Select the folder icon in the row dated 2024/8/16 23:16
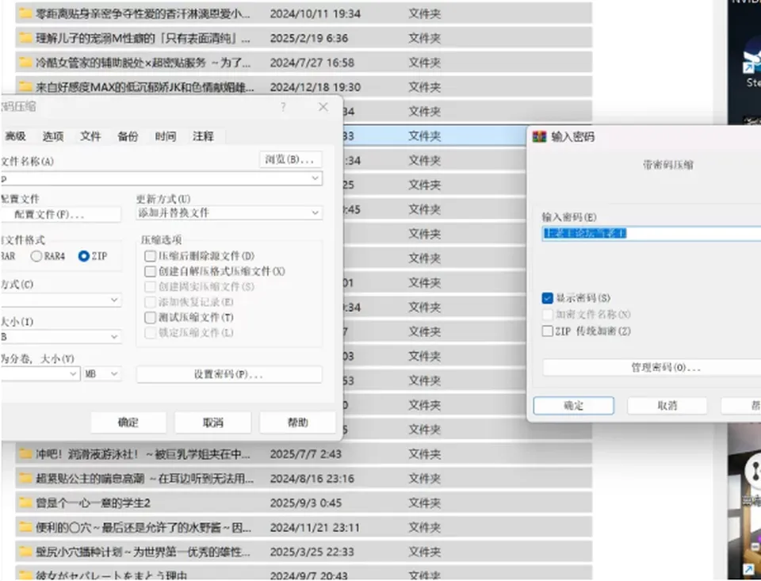This screenshot has width=761, height=581. tap(25, 479)
